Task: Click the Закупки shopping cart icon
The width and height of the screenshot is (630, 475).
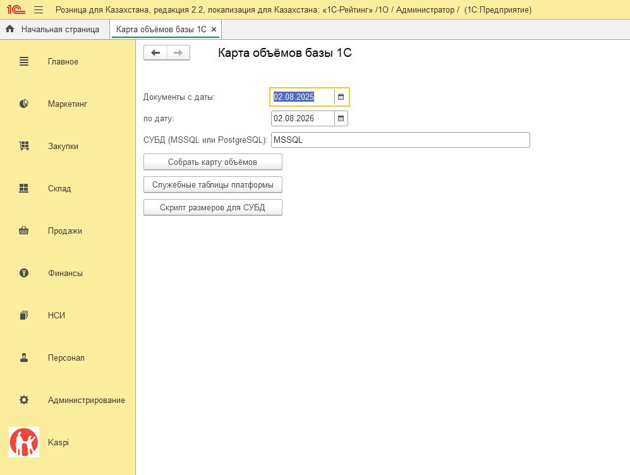Action: click(24, 146)
